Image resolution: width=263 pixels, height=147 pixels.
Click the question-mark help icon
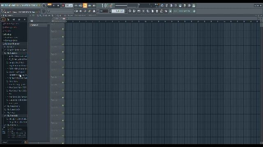(175, 5)
